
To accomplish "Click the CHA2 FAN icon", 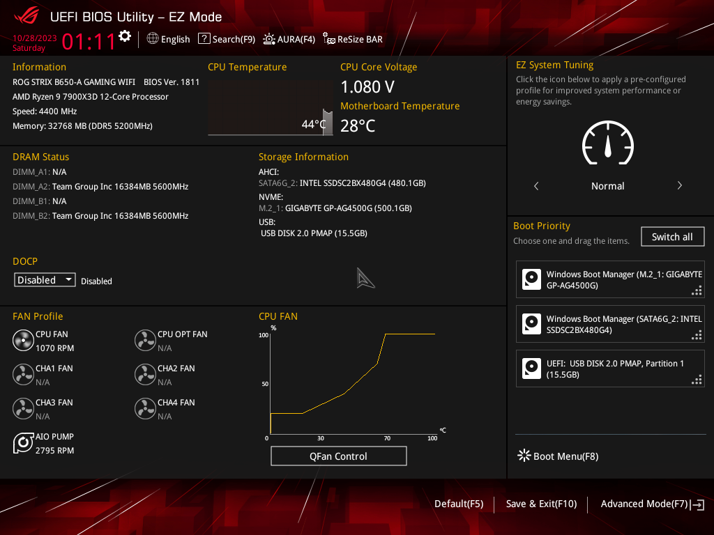I will (x=145, y=375).
